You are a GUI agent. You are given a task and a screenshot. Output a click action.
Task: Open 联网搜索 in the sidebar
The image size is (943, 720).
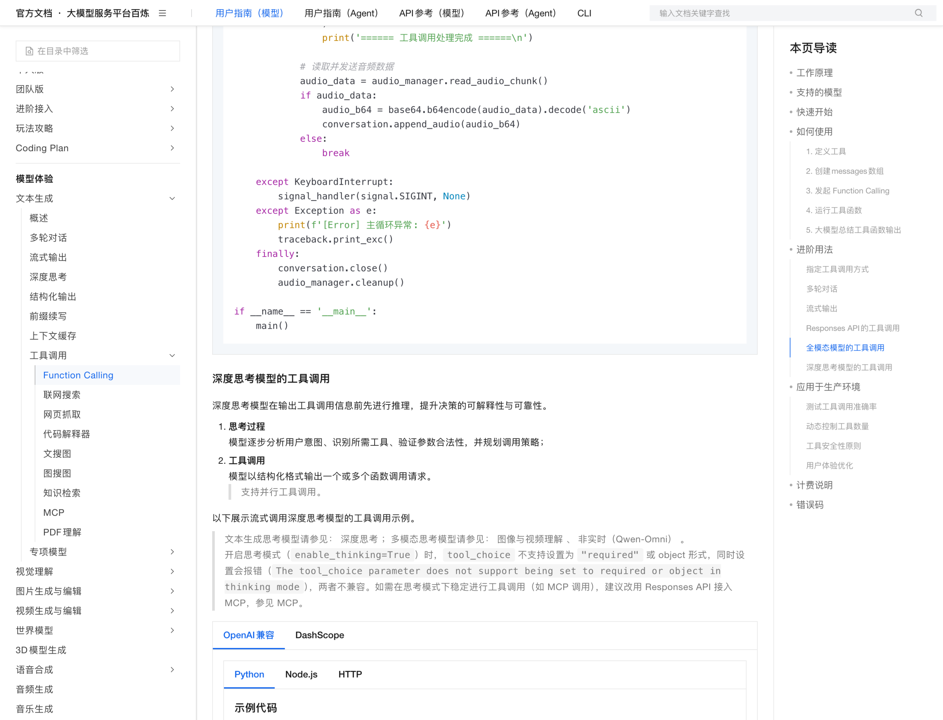tap(62, 395)
